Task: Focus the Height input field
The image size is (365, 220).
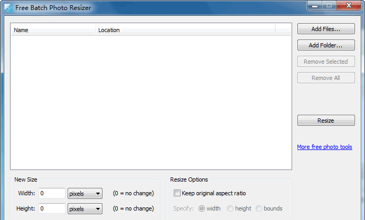Action: [x=52, y=208]
